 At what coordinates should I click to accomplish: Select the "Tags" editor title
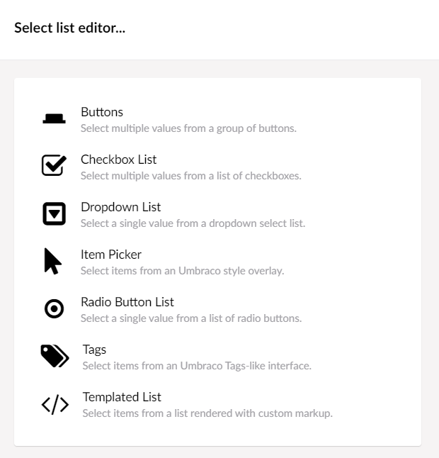pyautogui.click(x=94, y=350)
